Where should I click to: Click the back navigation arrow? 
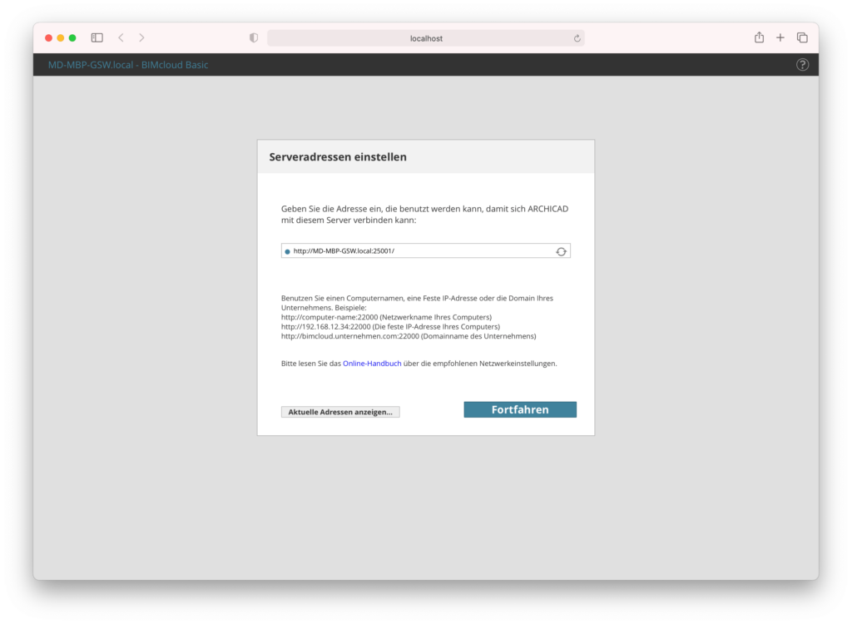pyautogui.click(x=121, y=37)
